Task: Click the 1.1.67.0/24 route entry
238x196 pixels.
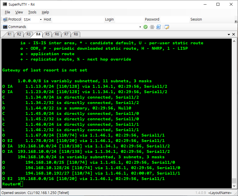Action: (x=83, y=135)
